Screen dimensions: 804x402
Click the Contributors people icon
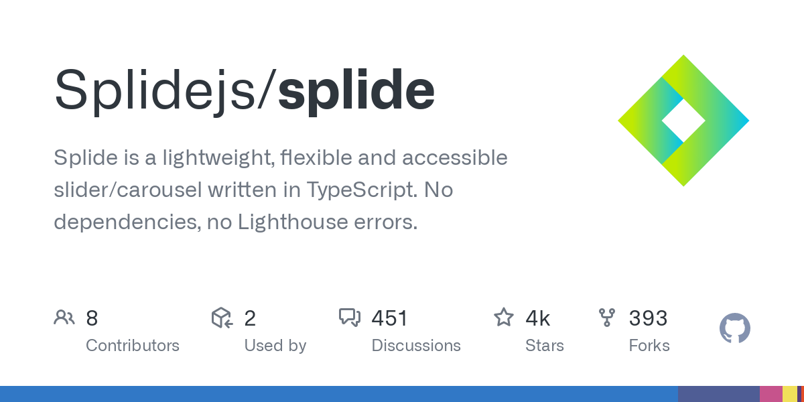pos(64,318)
